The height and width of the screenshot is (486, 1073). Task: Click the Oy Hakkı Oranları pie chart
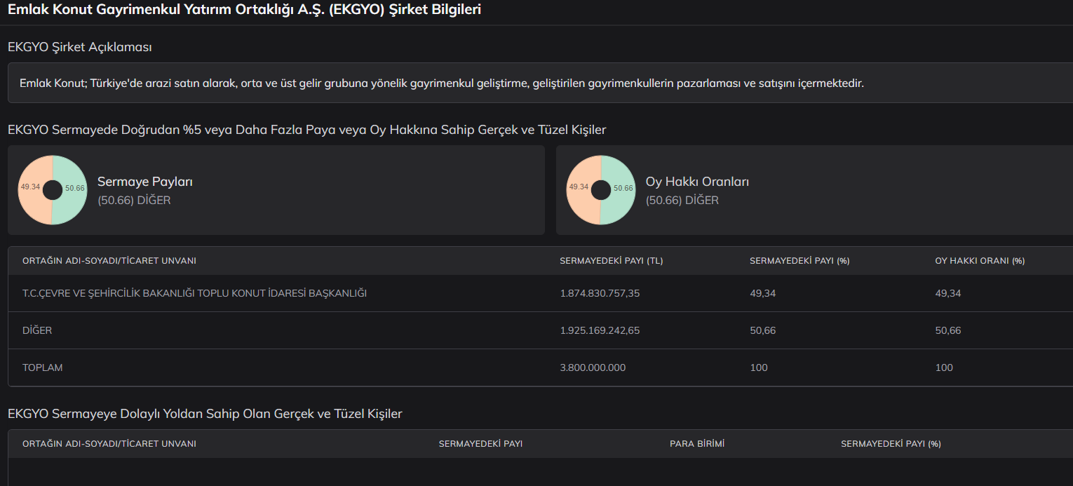tap(600, 190)
